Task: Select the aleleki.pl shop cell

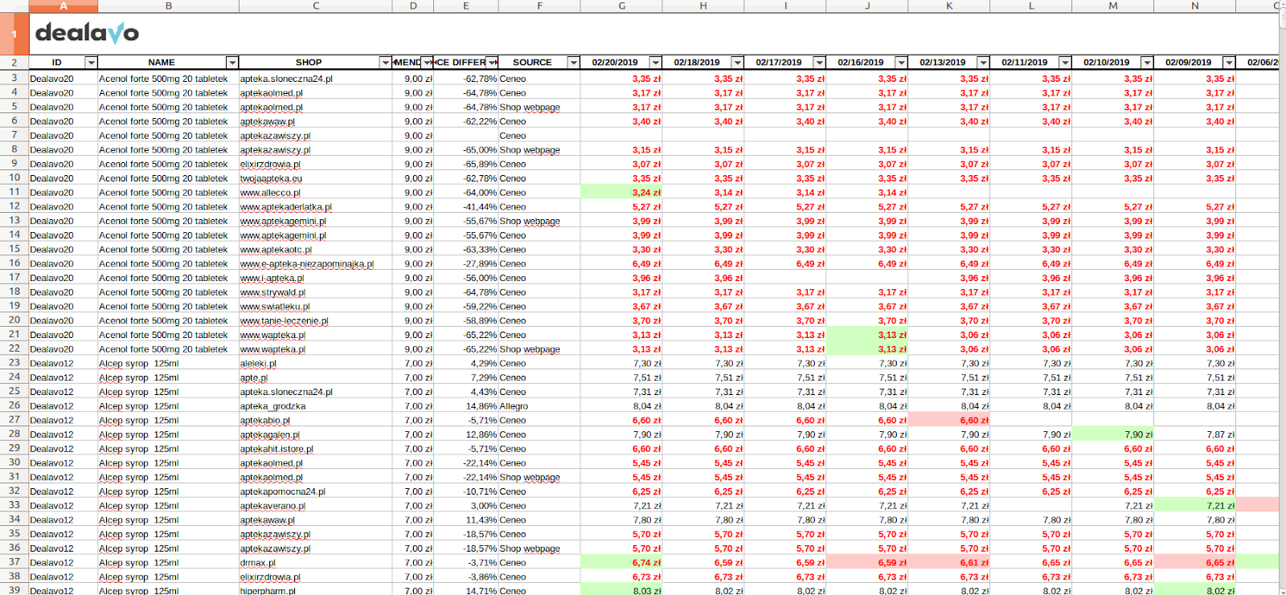Action: (x=315, y=363)
